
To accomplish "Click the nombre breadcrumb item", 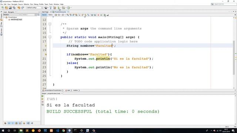I will click(76, 90).
